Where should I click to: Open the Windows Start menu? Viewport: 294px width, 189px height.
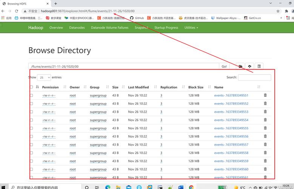(3, 187)
